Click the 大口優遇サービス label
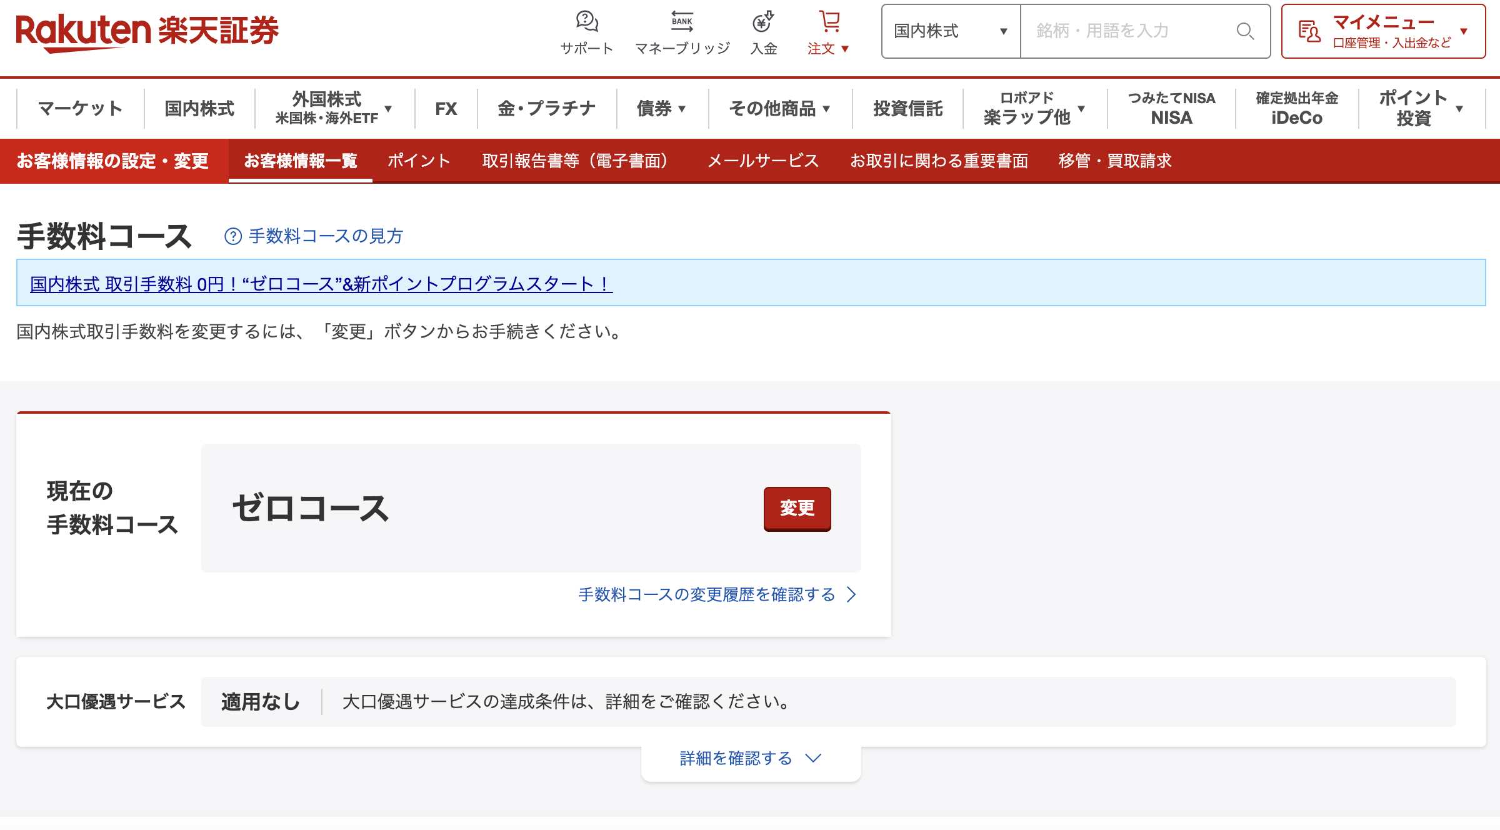This screenshot has width=1500, height=830. pyautogui.click(x=116, y=701)
